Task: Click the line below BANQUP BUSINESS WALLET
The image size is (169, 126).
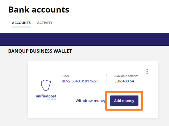Action: (89, 56)
